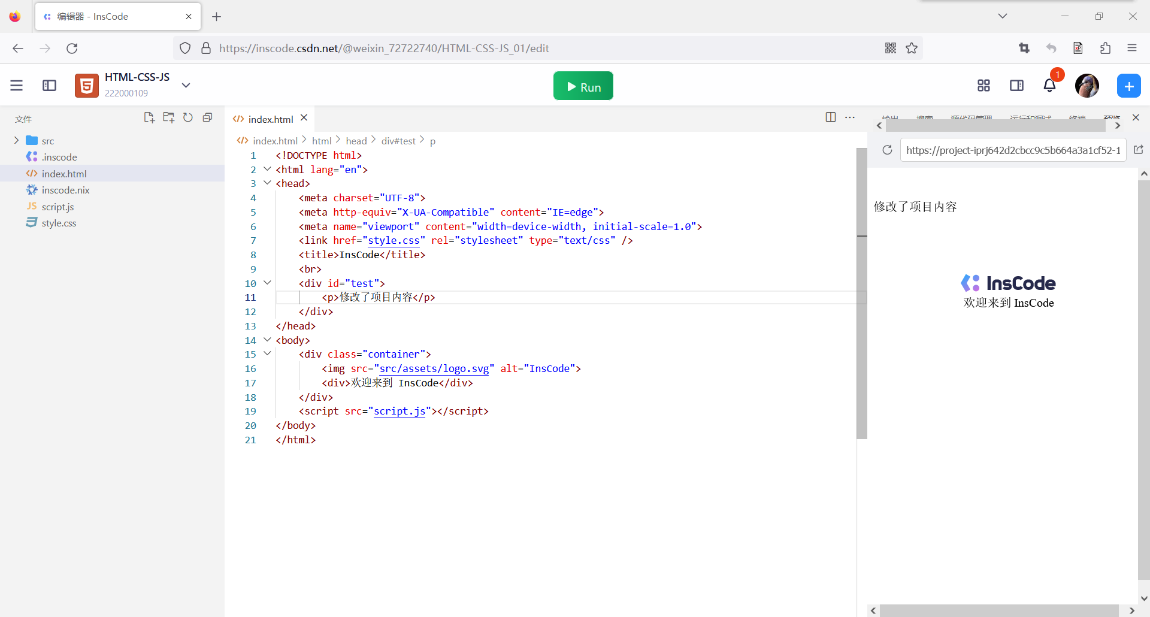Click the browser address bar
This screenshot has height=617, width=1150.
548,48
